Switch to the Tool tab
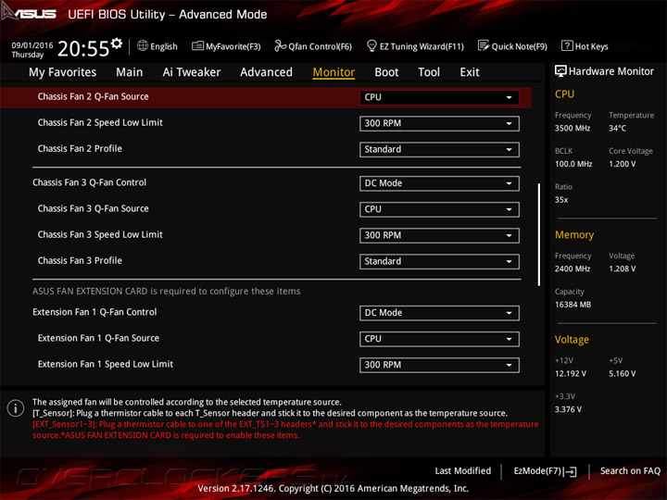 click(x=429, y=72)
